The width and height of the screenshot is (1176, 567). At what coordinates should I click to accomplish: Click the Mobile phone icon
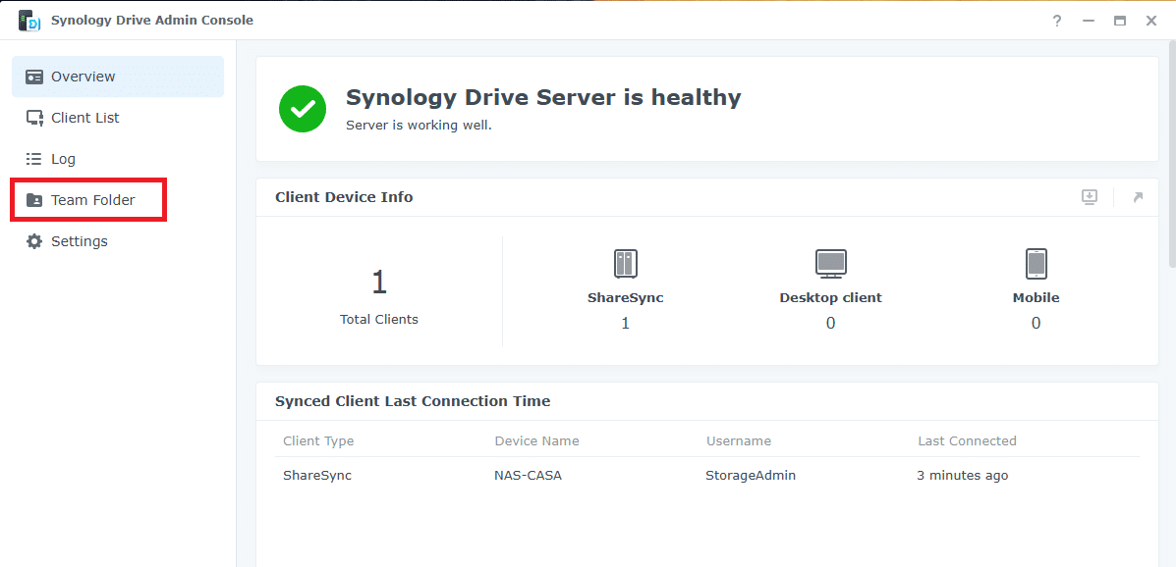coord(1036,264)
